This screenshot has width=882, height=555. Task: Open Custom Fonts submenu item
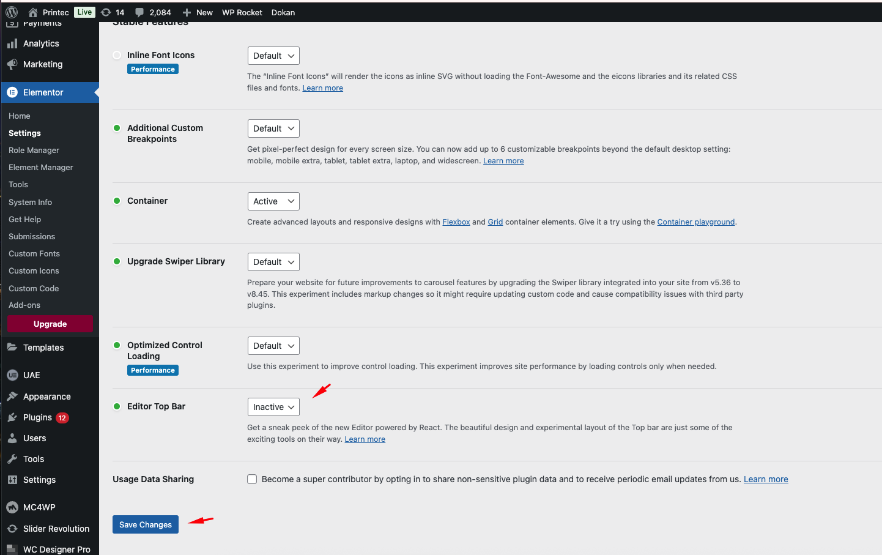pyautogui.click(x=34, y=253)
